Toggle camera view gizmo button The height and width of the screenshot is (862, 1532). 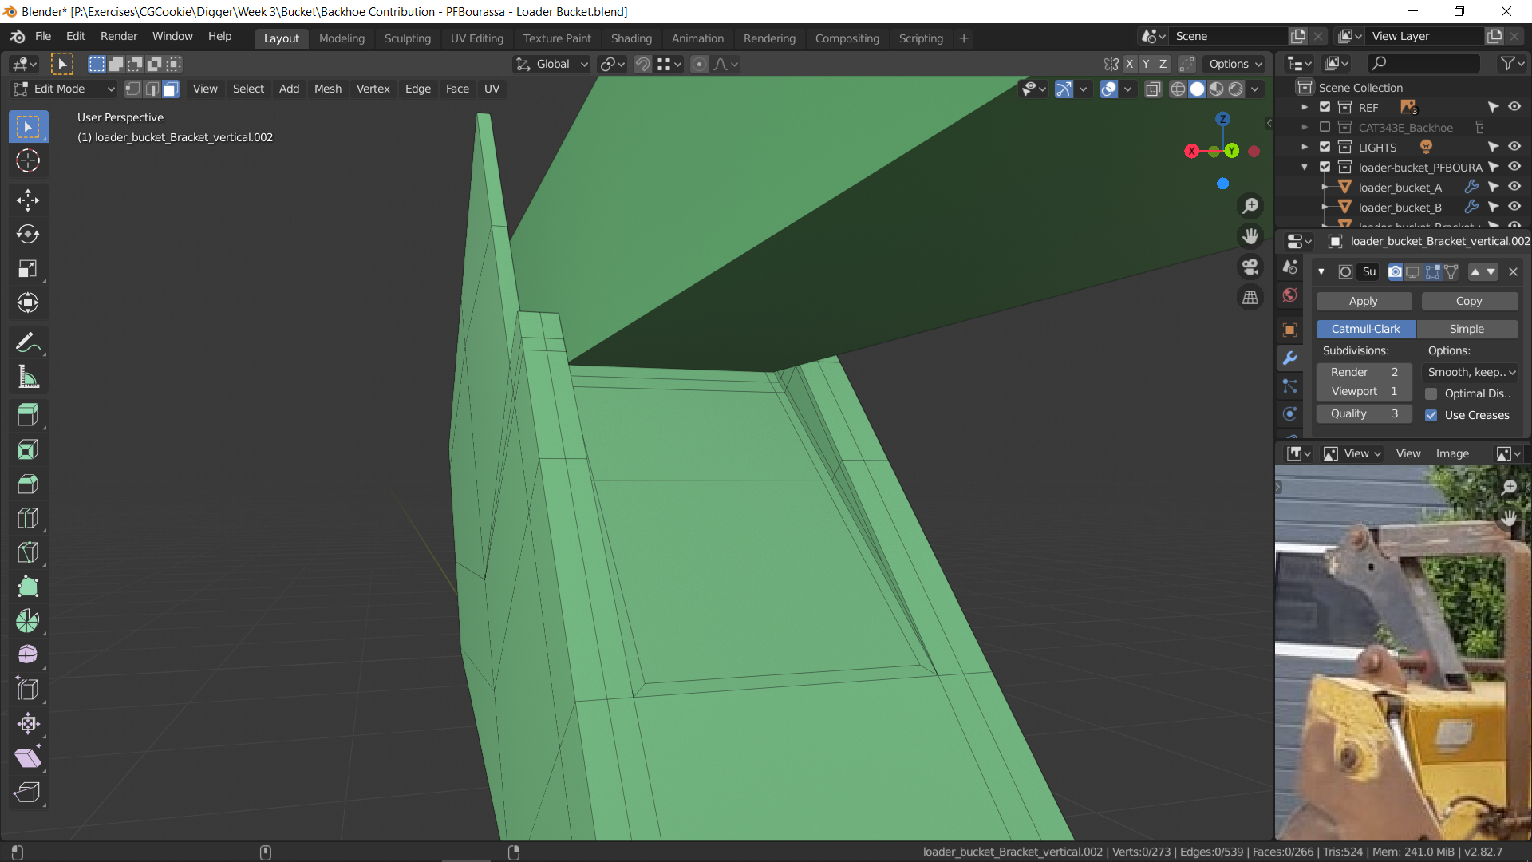(1250, 267)
